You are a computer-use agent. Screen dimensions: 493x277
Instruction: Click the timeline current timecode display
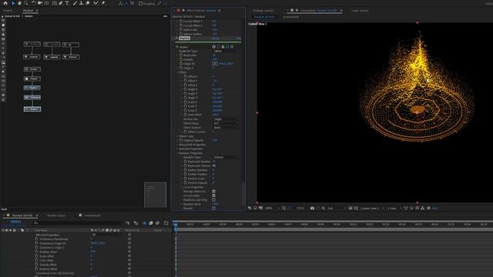[x=15, y=222]
